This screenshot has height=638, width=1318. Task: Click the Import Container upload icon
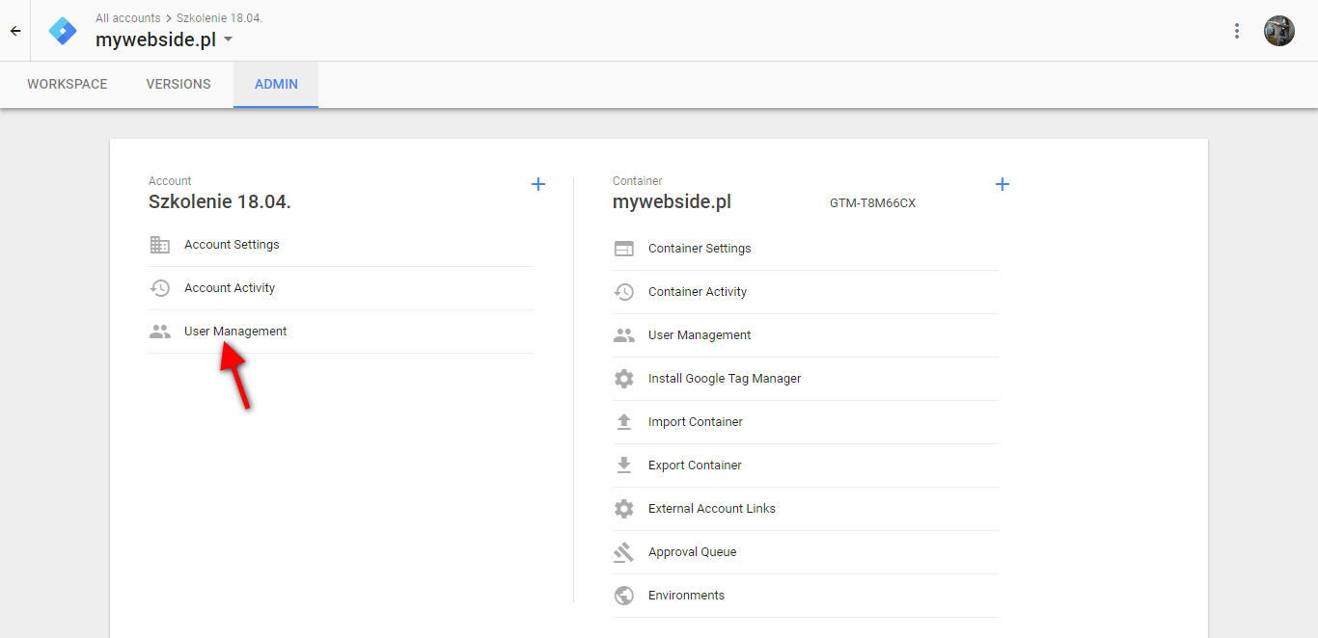(x=624, y=422)
